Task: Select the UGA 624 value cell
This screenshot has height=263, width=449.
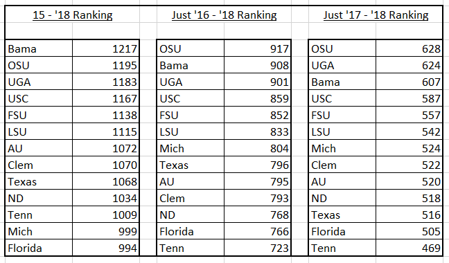Action: (x=410, y=65)
